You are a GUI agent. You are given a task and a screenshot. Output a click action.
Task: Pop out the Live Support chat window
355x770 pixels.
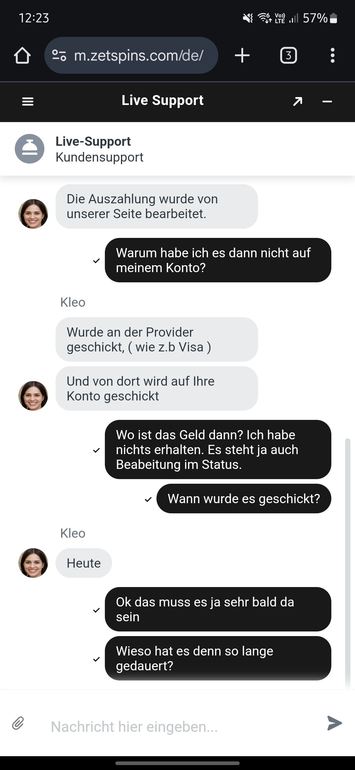pyautogui.click(x=297, y=102)
